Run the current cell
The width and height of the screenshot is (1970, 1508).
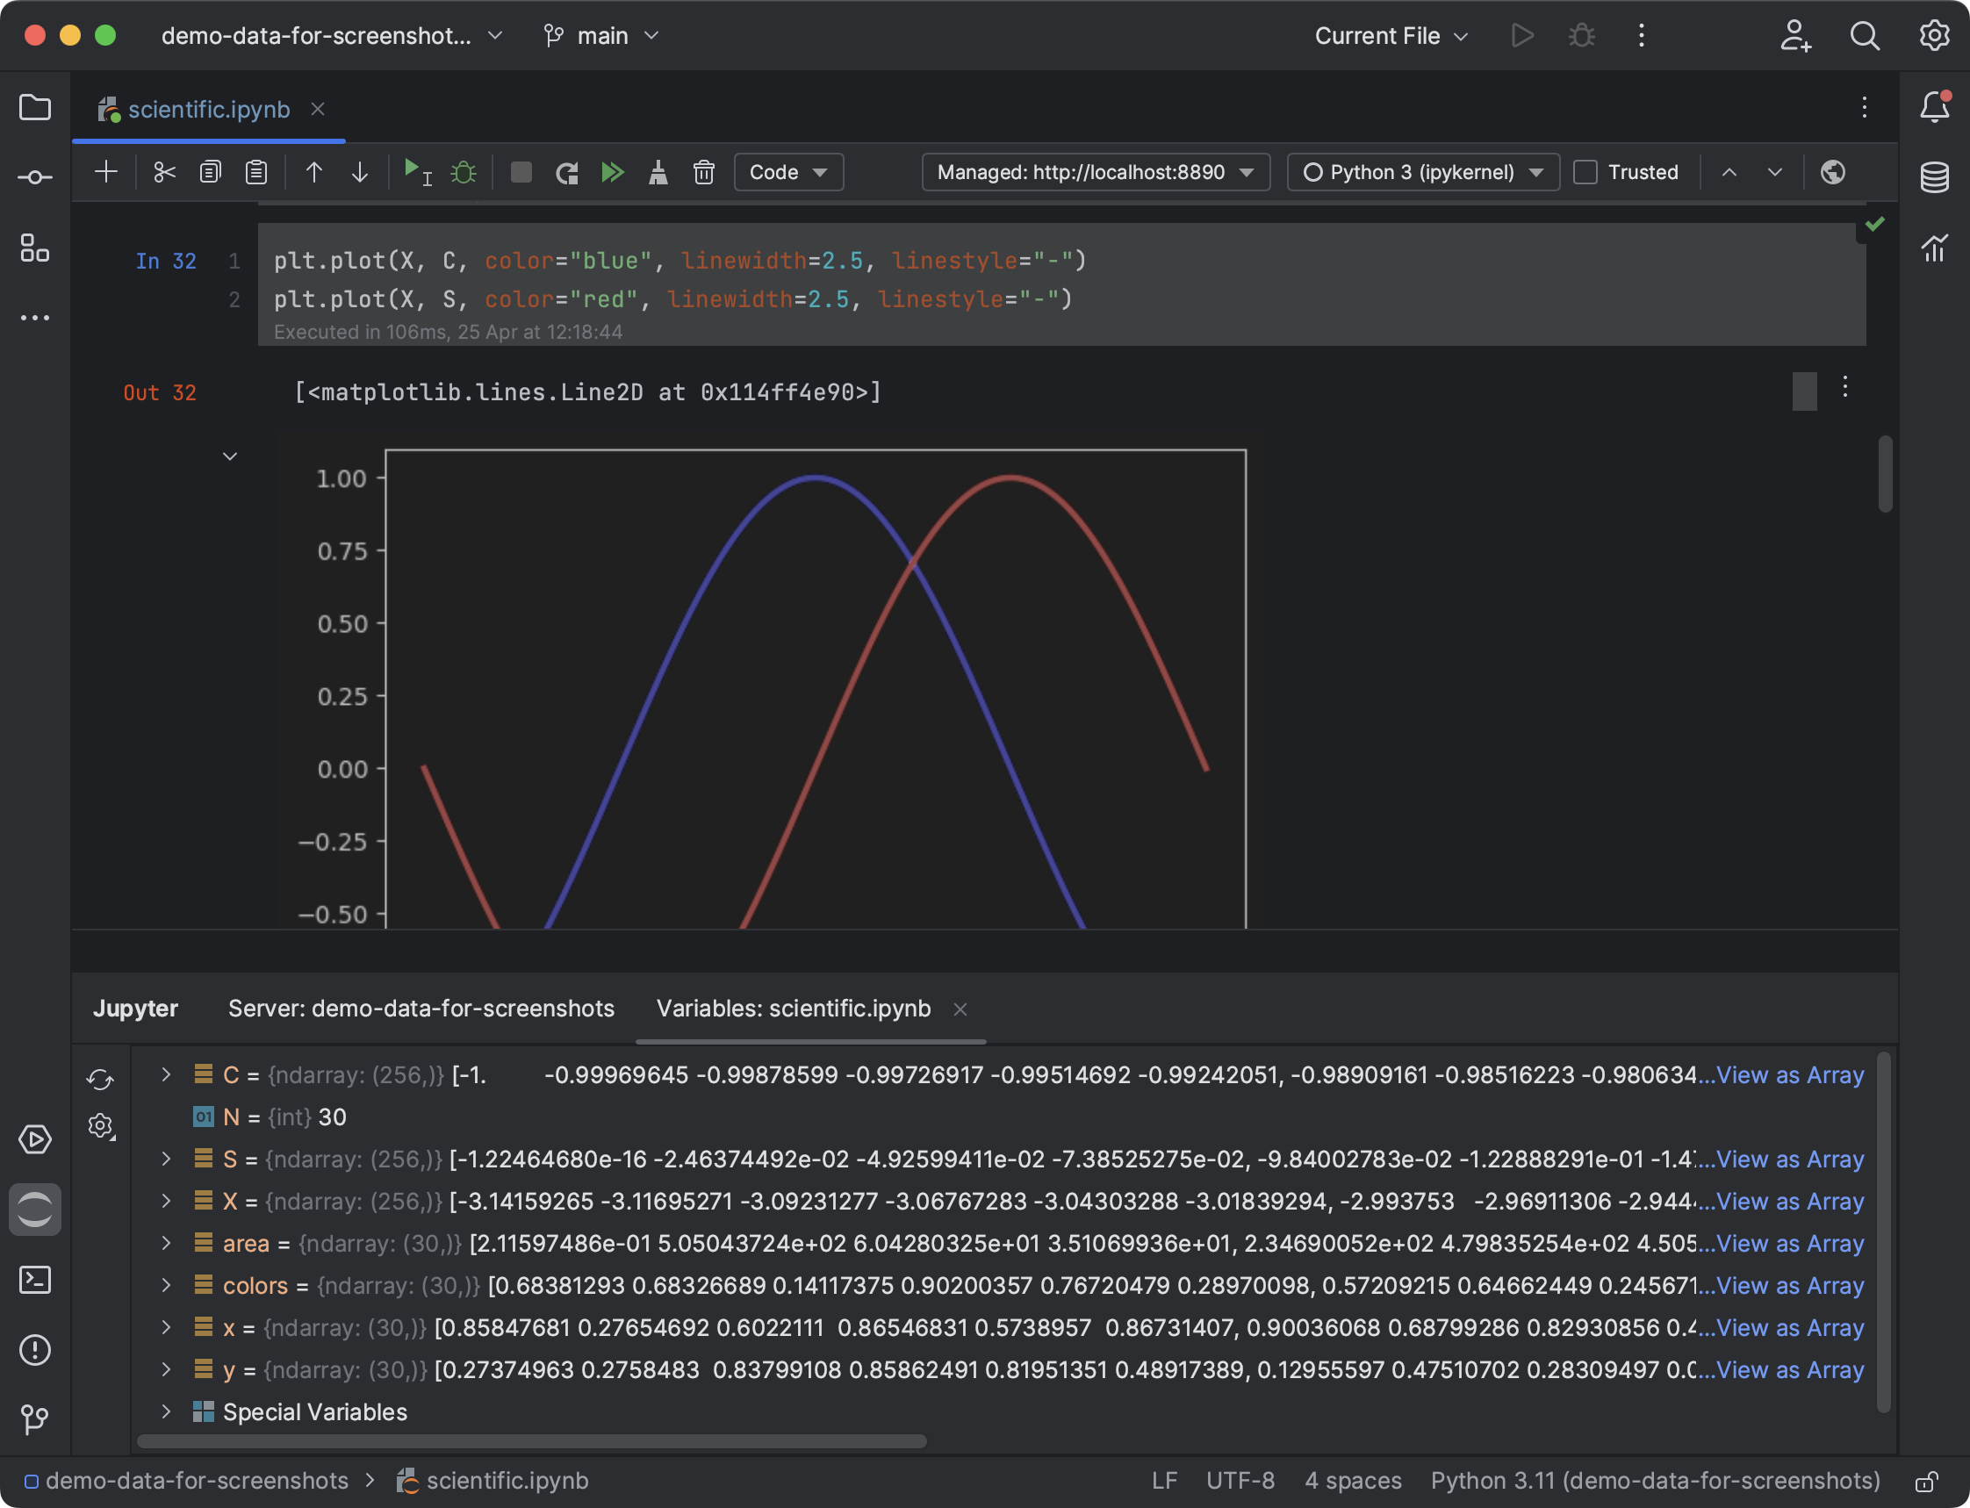(413, 171)
